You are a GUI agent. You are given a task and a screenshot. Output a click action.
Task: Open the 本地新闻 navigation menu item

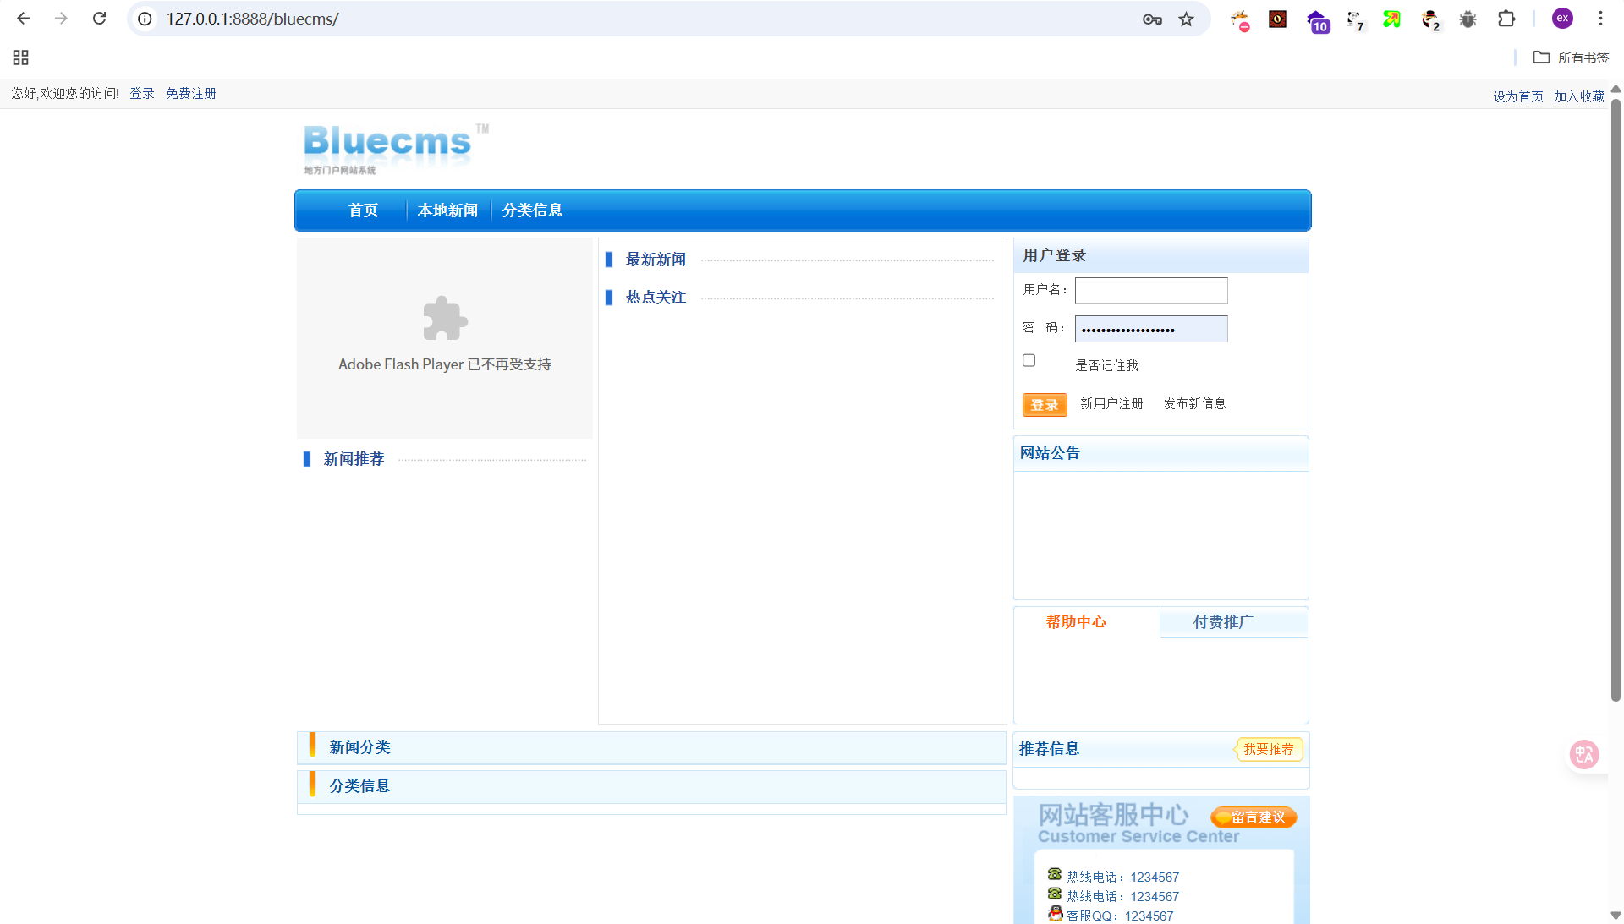click(447, 210)
